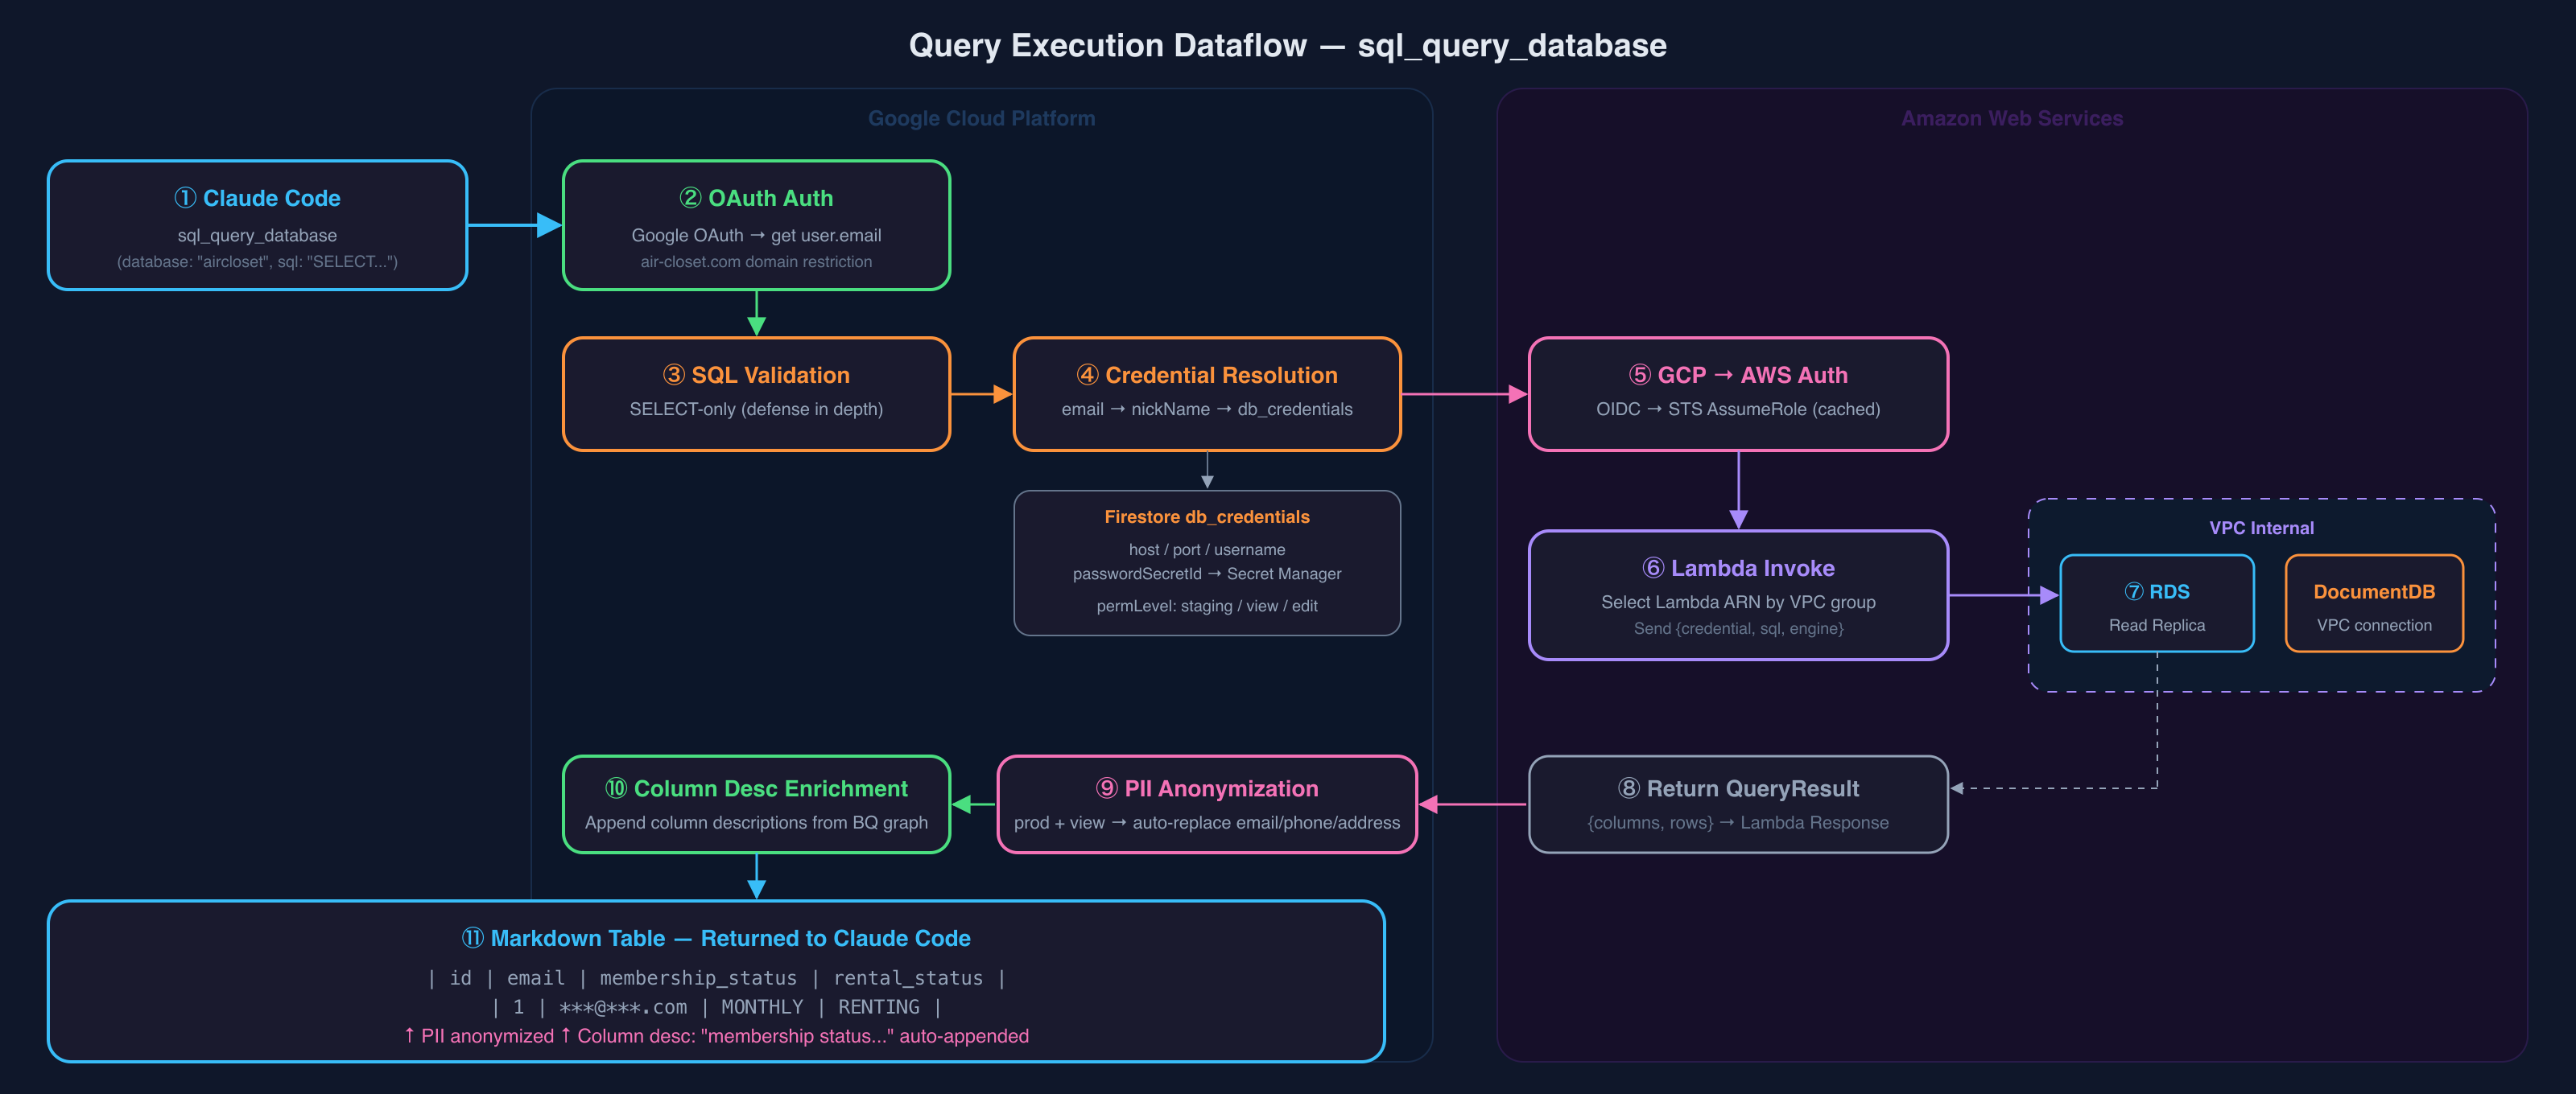This screenshot has height=1094, width=2576.
Task: Select the PII Anonymization node
Action: tap(1207, 804)
